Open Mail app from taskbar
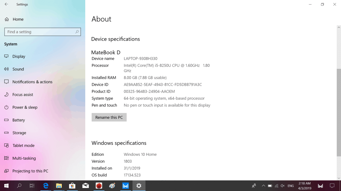Screen dimensions: 341x191 (x=86, y=186)
